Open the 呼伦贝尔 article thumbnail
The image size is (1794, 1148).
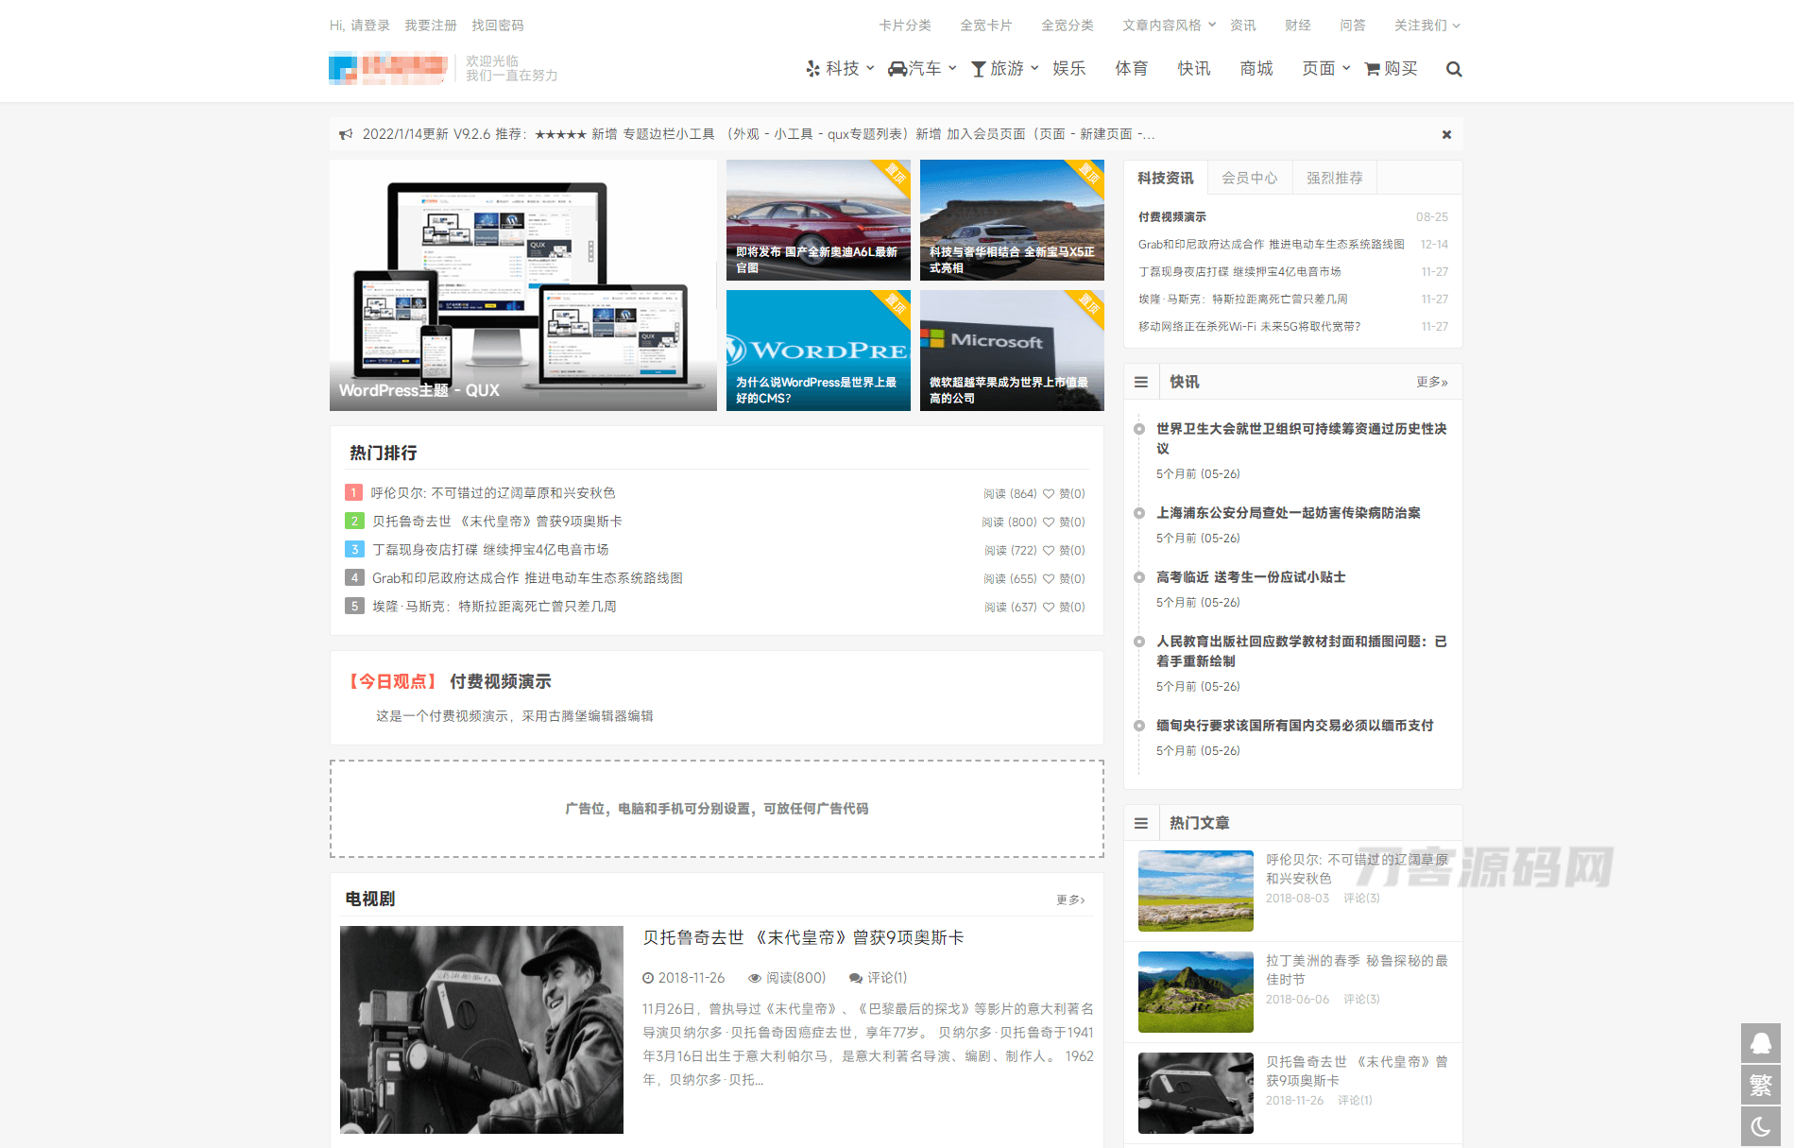[1195, 891]
